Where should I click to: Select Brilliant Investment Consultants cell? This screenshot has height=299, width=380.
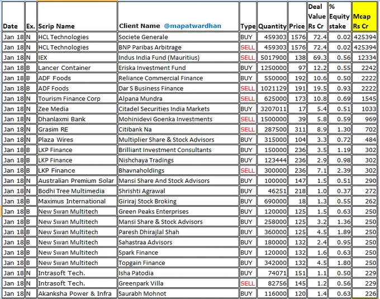point(178,150)
